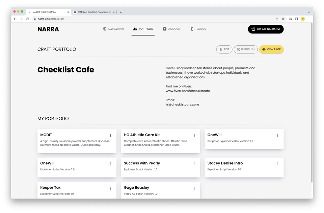Edit the craft portfolio
The width and height of the screenshot is (324, 213).
[x=224, y=49]
